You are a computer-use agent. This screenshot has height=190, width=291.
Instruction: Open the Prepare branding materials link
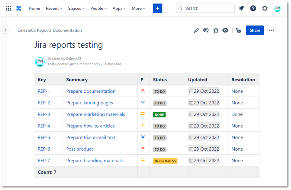coord(95,160)
